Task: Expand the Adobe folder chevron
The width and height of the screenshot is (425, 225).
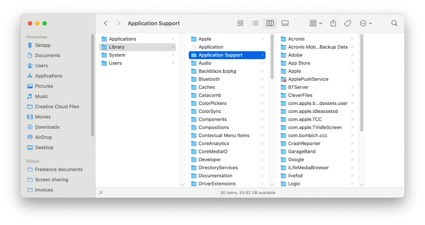Action: pyautogui.click(x=352, y=55)
